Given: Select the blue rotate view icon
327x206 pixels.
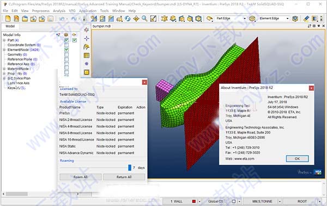Looking at the screenshot, I should coord(128,18).
